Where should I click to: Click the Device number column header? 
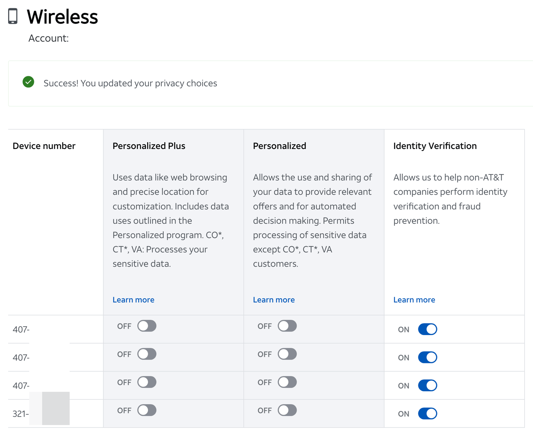click(44, 146)
